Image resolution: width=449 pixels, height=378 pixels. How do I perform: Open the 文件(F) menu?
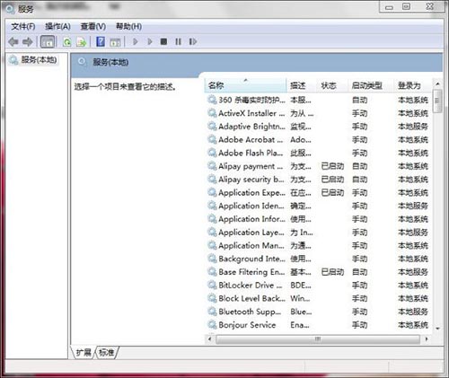23,26
